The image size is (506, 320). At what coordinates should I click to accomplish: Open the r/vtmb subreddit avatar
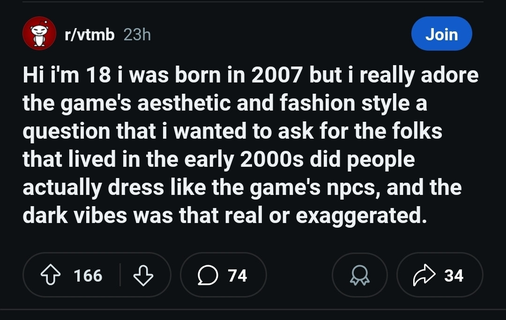click(x=39, y=34)
